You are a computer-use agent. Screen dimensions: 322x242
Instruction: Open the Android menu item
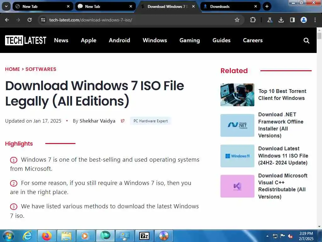119,40
